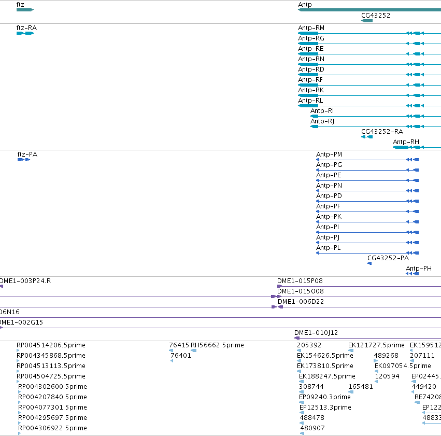
Task: Click the 76401 EST label
Action: (181, 356)
